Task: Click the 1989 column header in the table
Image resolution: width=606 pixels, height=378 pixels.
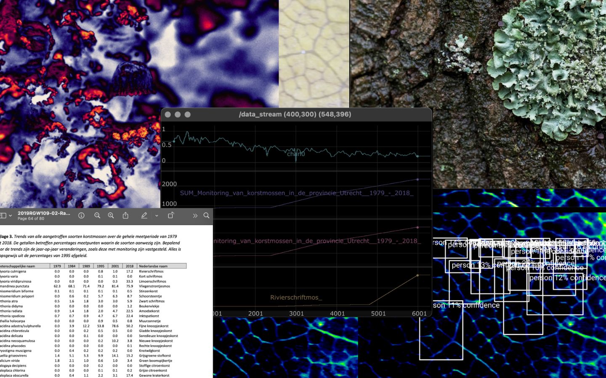Action: pos(86,266)
